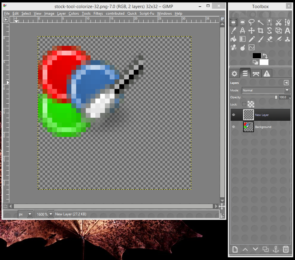Open the Colors menu
The image size is (295, 260).
click(x=73, y=13)
